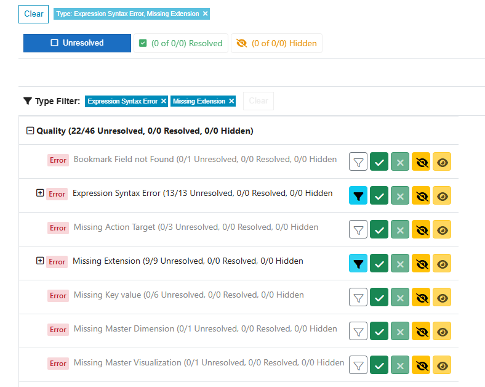Remove the Missing Extension filter tag
485x387 pixels.
231,101
